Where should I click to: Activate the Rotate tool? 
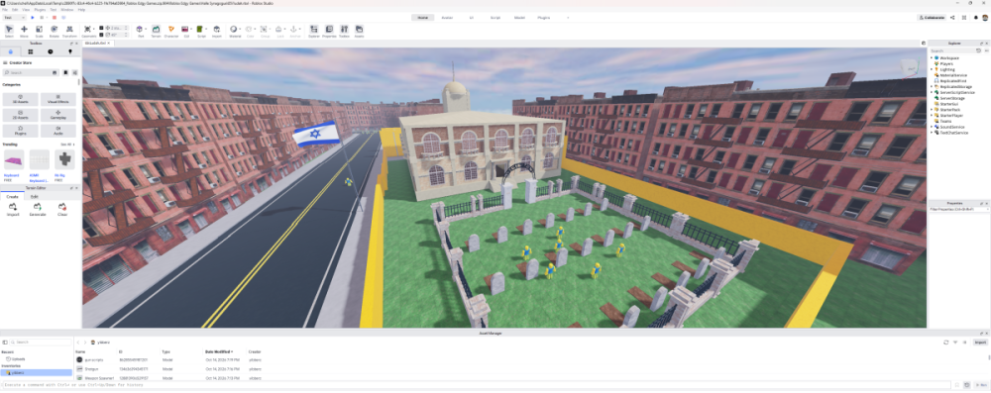[55, 31]
